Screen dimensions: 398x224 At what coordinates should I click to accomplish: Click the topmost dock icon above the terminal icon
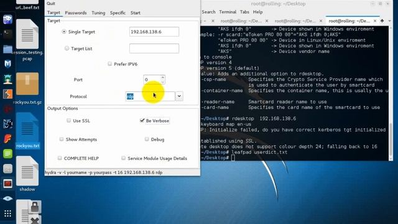pos(7,19)
